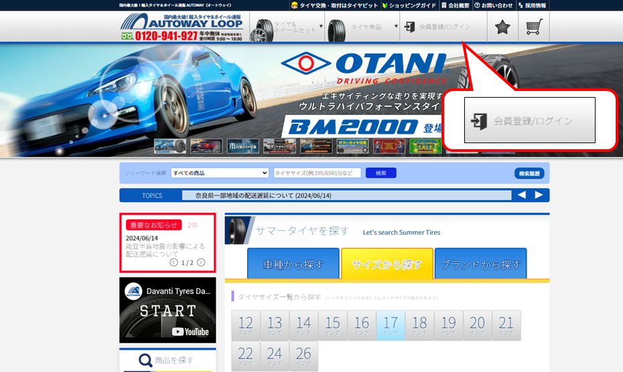The width and height of the screenshot is (623, 372).
Task: Select 20 inch tire size
Action: (x=477, y=326)
